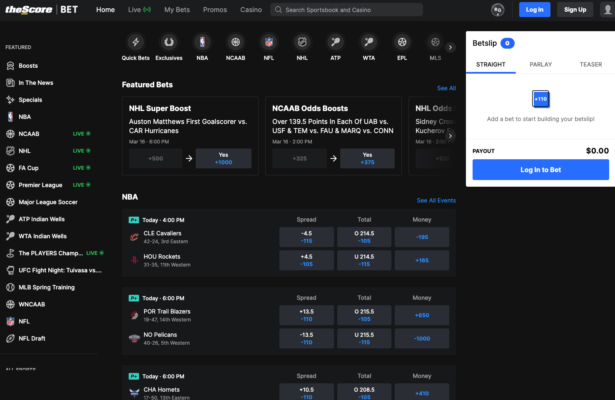Go to Home in top navigation
The image size is (615, 400).
[x=105, y=10]
